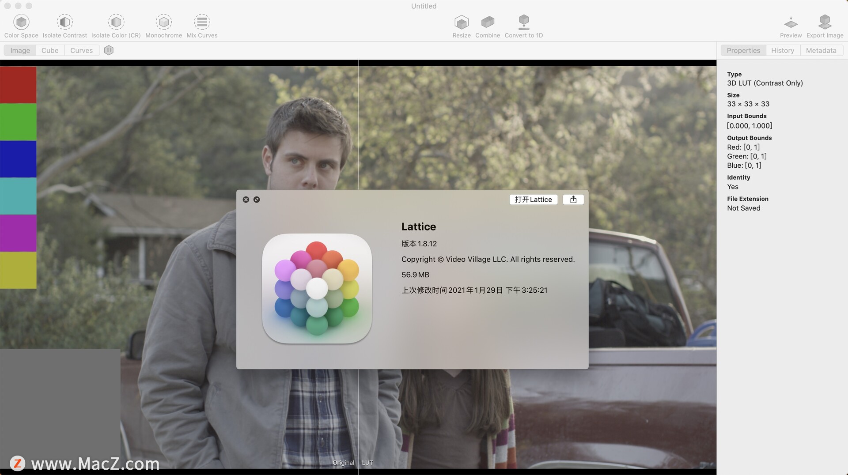Click the 版本 1.8.12 version text
This screenshot has width=848, height=475.
419,244
